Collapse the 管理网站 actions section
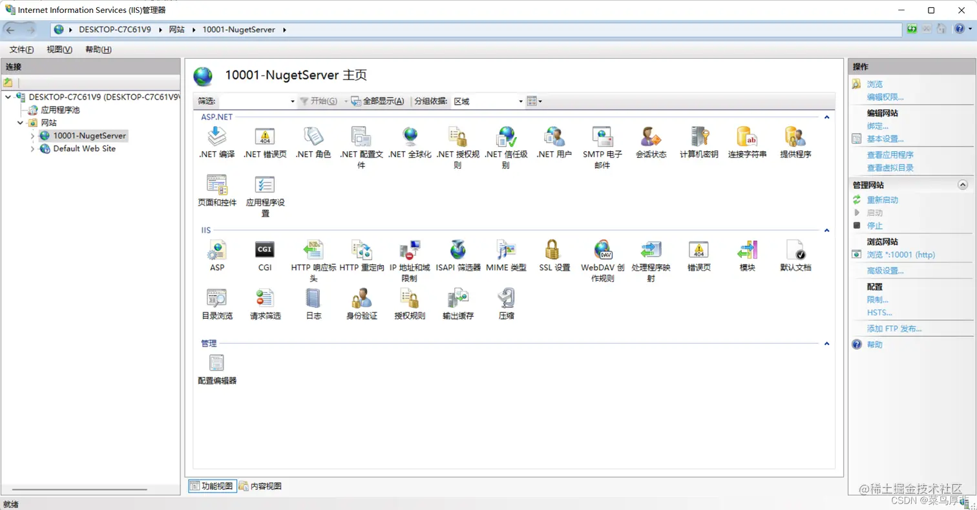This screenshot has height=510, width=977. tap(962, 185)
